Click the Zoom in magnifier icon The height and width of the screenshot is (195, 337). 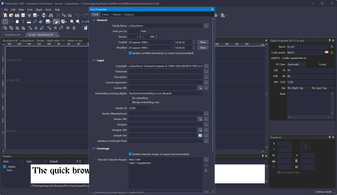[x=72, y=21]
